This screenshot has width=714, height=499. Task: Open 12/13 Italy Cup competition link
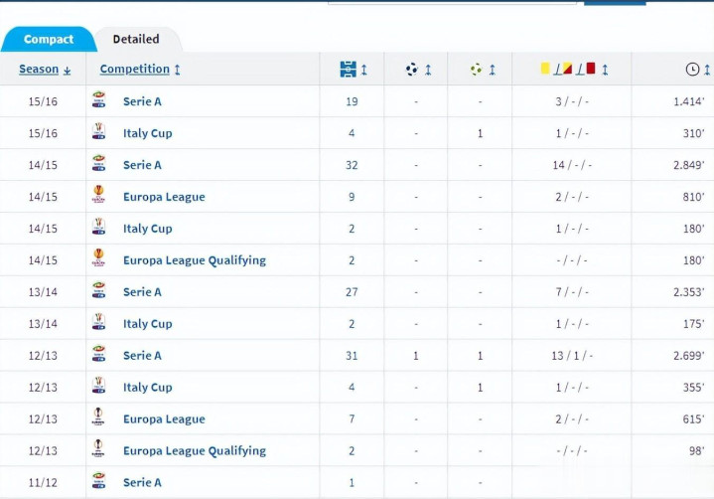(x=148, y=388)
